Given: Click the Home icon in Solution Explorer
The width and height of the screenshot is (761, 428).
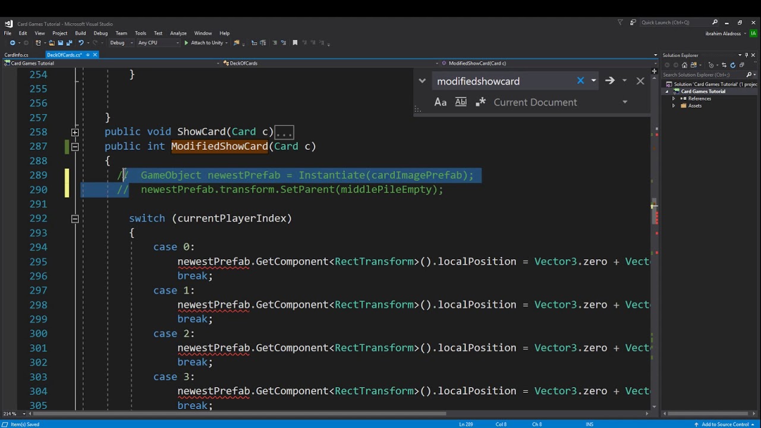Looking at the screenshot, I should (x=684, y=65).
